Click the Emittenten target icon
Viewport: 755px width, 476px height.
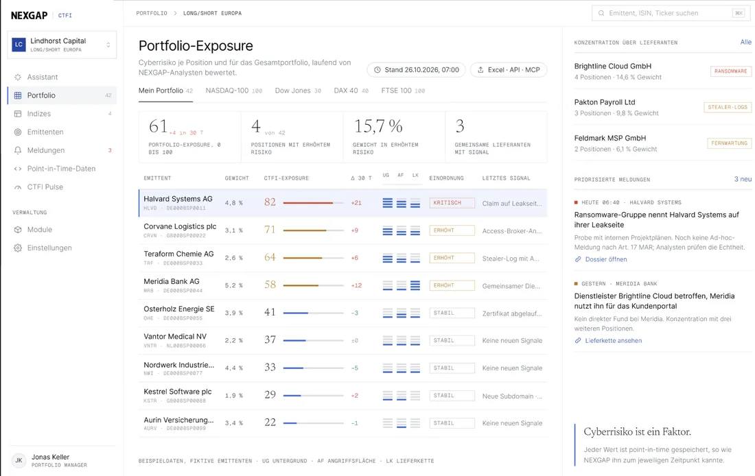18,132
